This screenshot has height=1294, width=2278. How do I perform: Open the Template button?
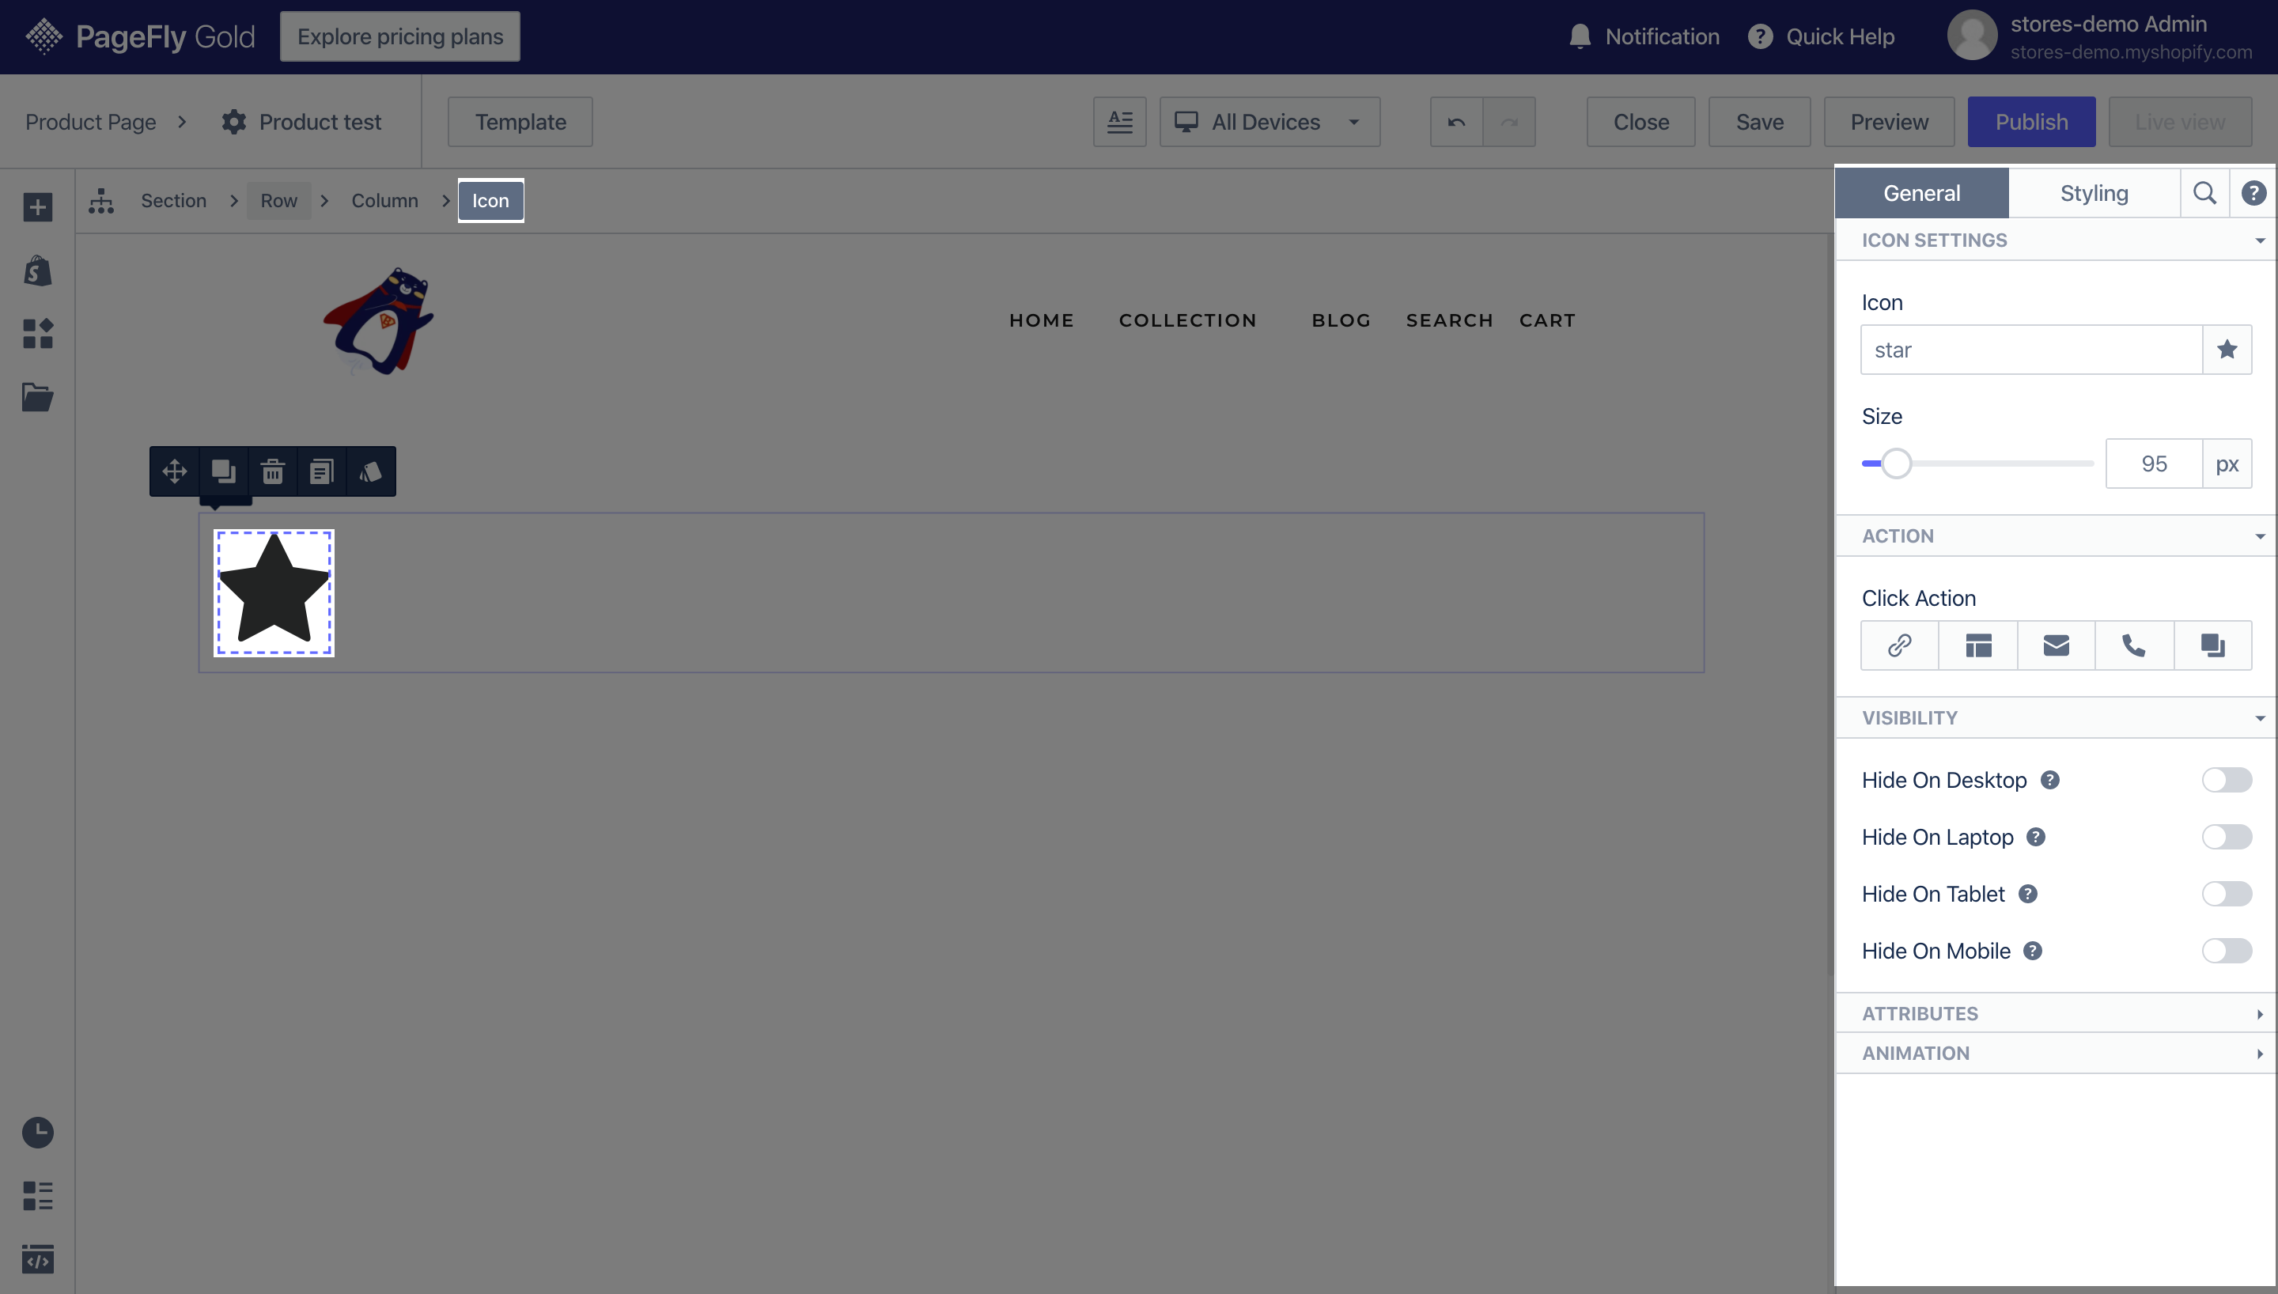click(x=520, y=122)
